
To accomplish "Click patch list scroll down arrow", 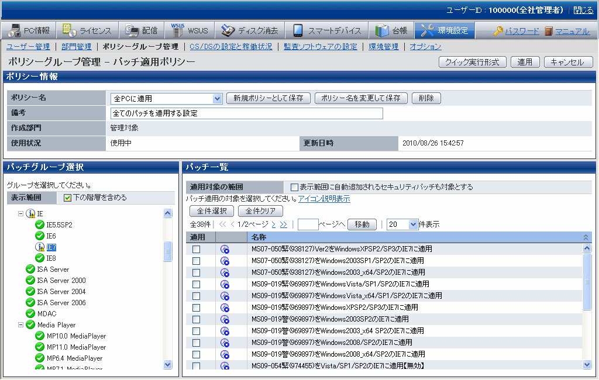I will tap(587, 364).
